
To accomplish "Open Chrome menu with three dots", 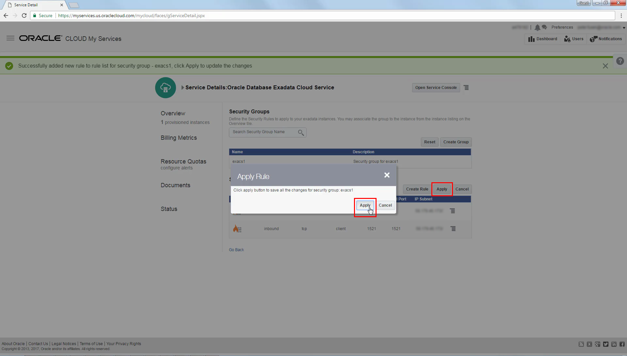I will coord(621,15).
